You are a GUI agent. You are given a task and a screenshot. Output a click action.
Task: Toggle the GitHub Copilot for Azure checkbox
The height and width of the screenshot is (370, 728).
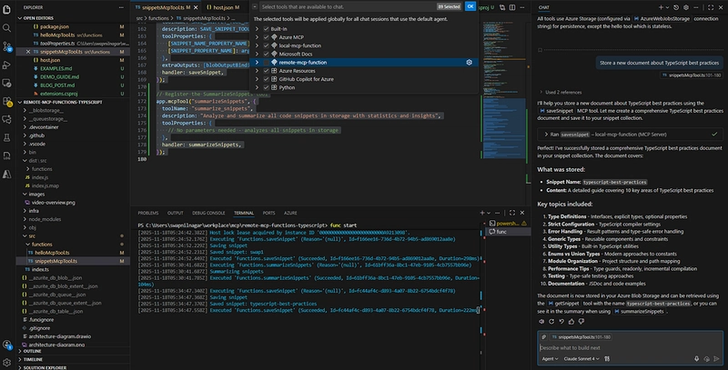pos(267,81)
